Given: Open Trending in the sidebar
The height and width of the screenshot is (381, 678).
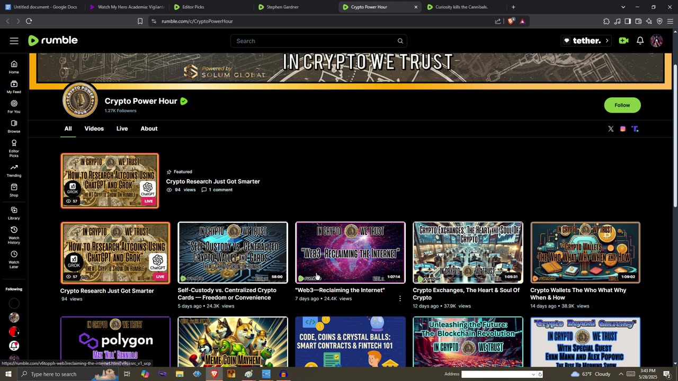Looking at the screenshot, I should click(14, 170).
